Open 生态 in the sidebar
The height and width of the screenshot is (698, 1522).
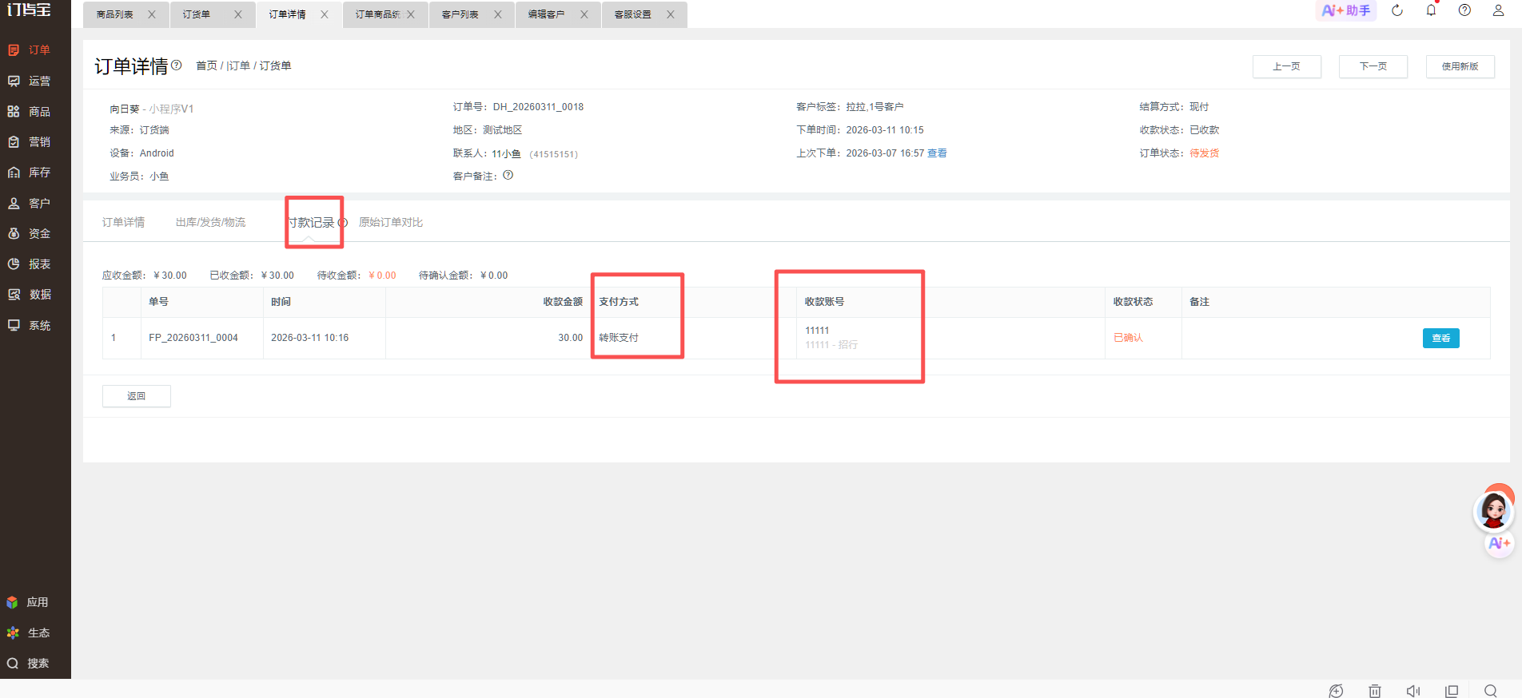pyautogui.click(x=28, y=633)
